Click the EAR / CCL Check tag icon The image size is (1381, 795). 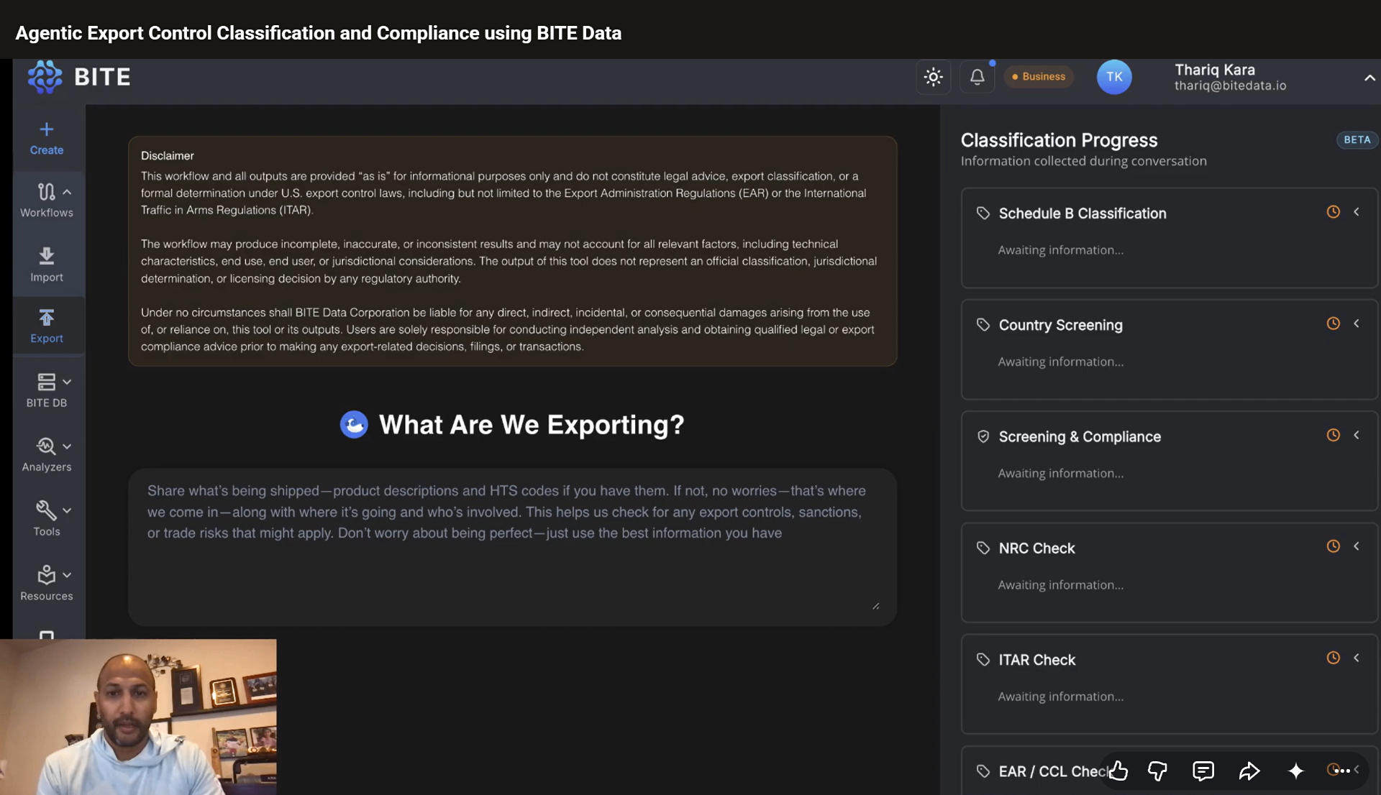(x=983, y=771)
